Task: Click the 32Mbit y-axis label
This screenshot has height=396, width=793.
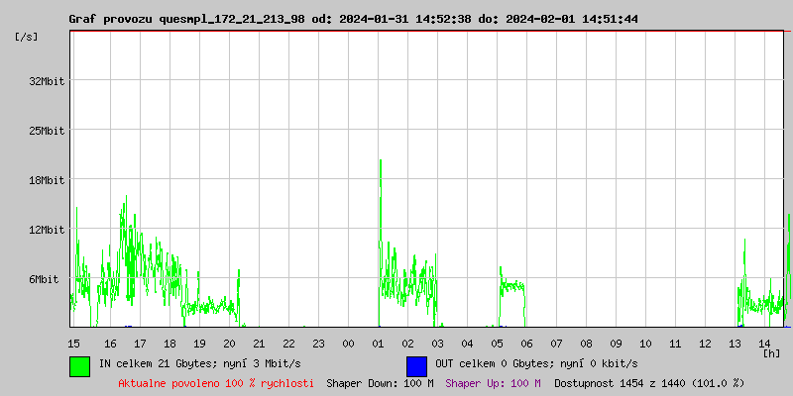Action: coord(47,81)
